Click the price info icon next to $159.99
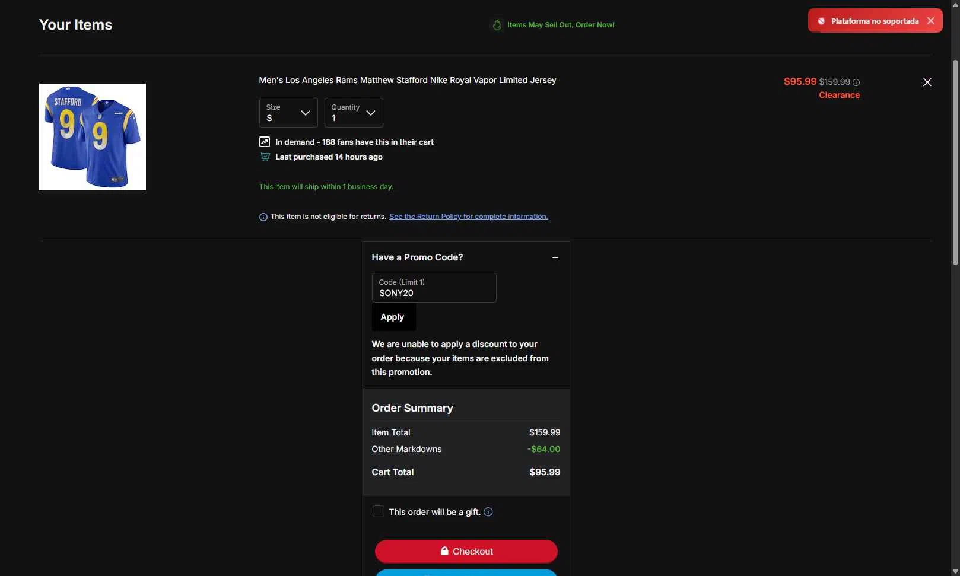This screenshot has height=576, width=960. (x=856, y=82)
